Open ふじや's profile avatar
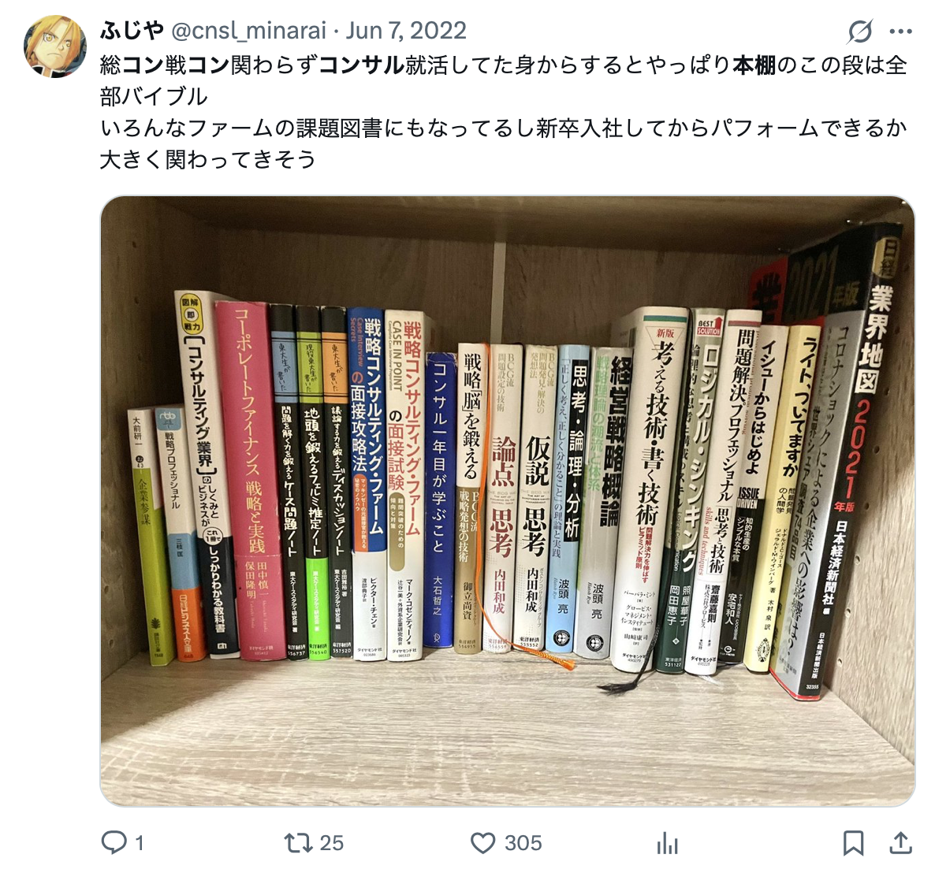935x873 pixels. (x=55, y=46)
